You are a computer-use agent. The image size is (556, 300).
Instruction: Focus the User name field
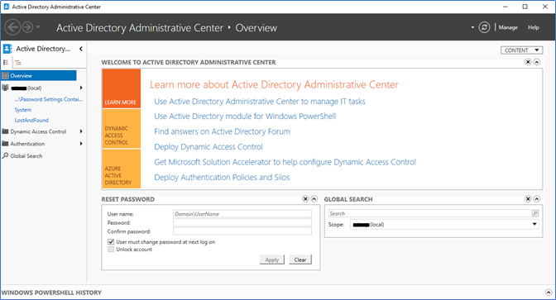(x=242, y=213)
